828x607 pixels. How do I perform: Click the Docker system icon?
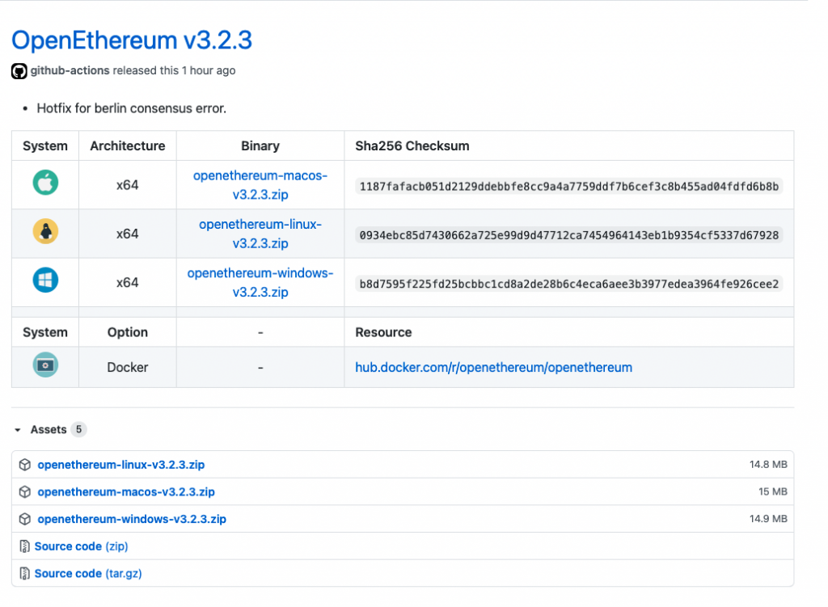(45, 366)
